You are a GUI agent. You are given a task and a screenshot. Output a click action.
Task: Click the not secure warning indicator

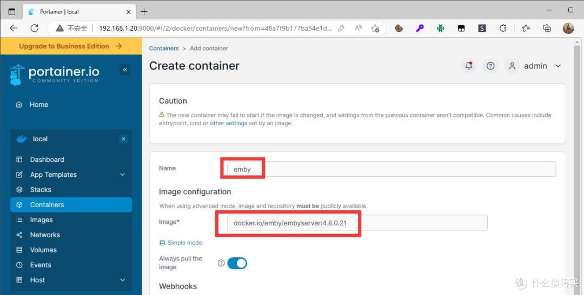tap(71, 28)
